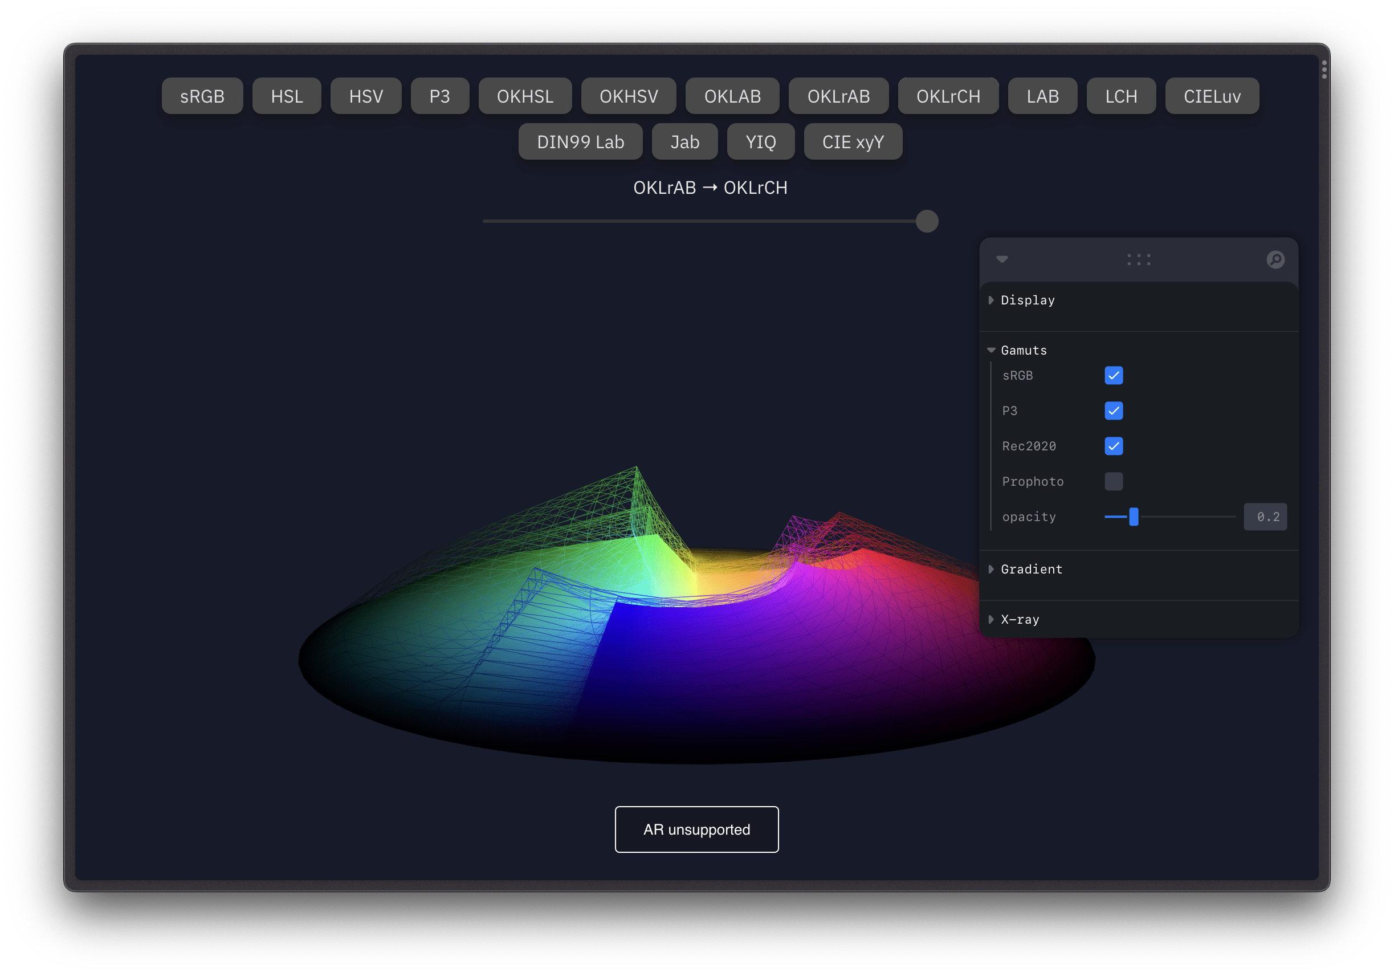Click the opacity slider handle
The image size is (1394, 976).
(1134, 517)
